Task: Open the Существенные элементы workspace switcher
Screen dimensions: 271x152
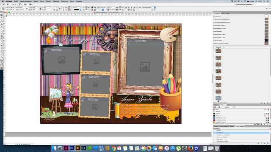Action: coord(245,4)
